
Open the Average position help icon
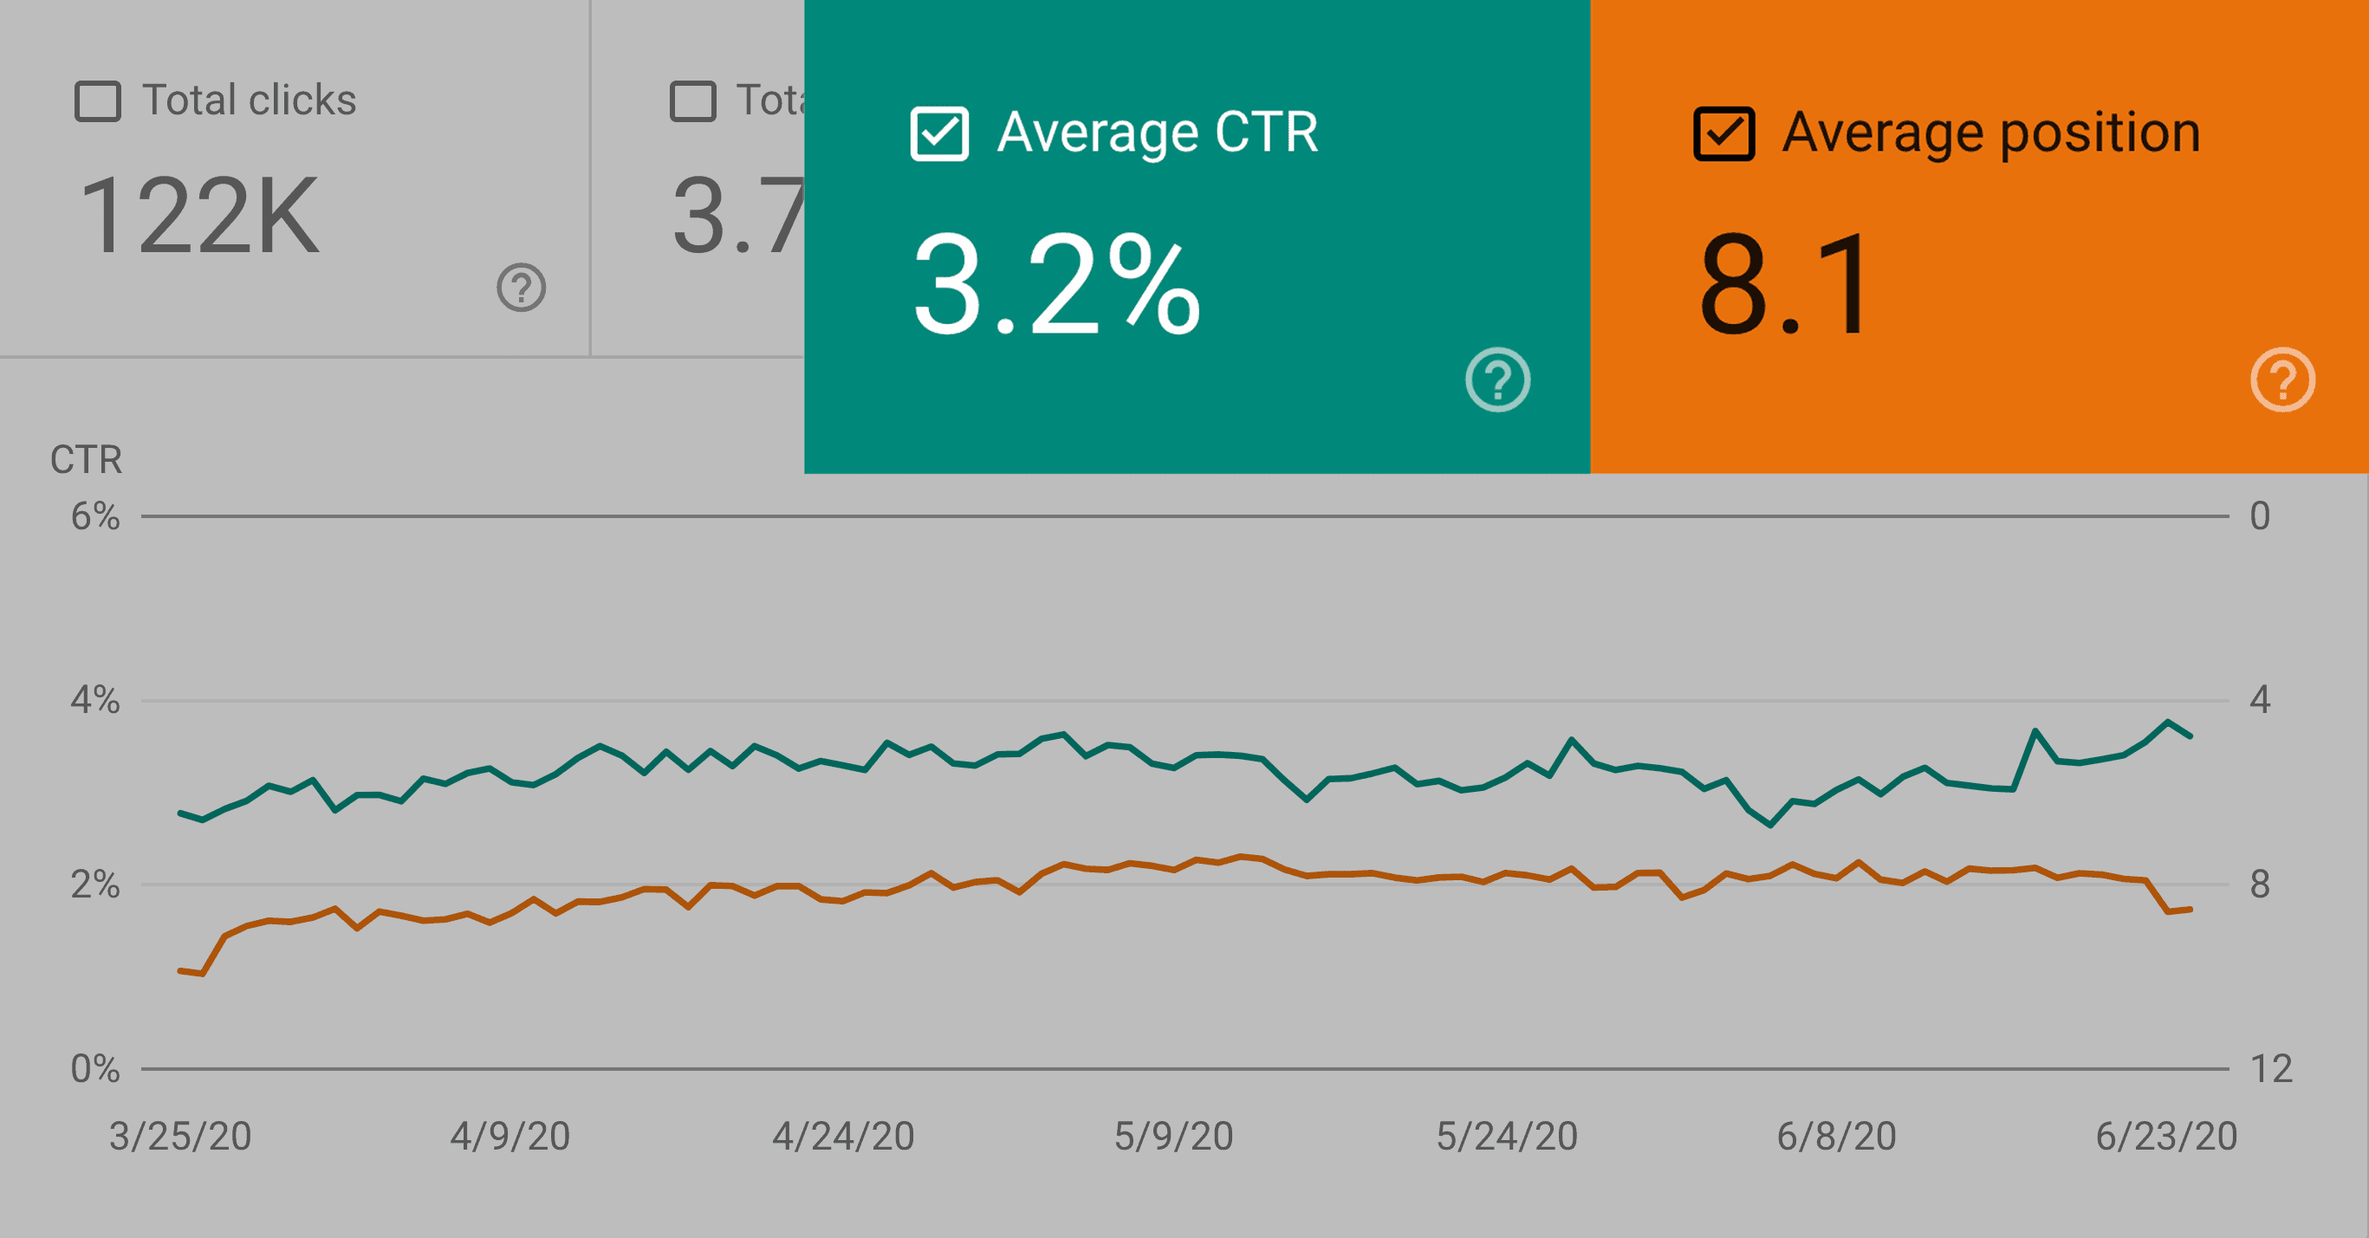pos(2282,379)
